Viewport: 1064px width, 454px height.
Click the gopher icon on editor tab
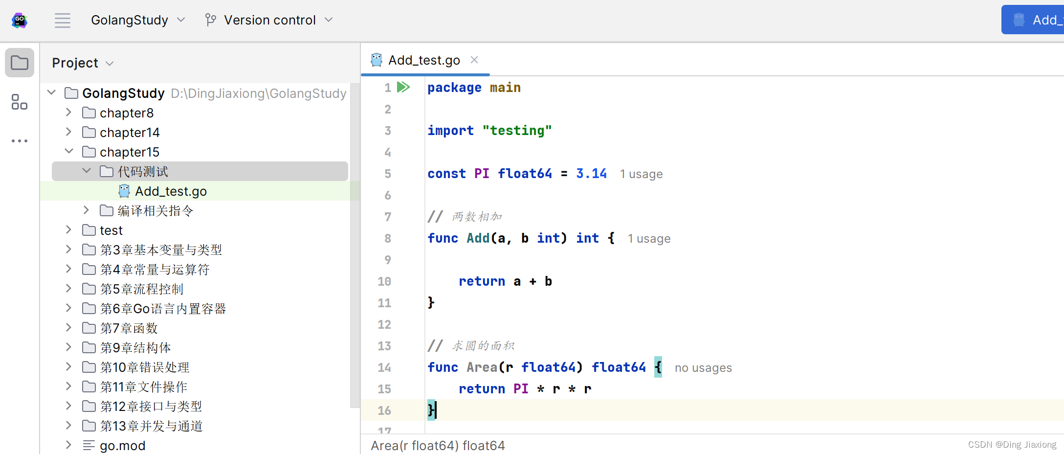point(377,60)
